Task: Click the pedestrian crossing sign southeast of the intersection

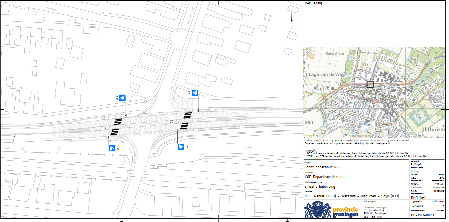Action: pos(181,146)
